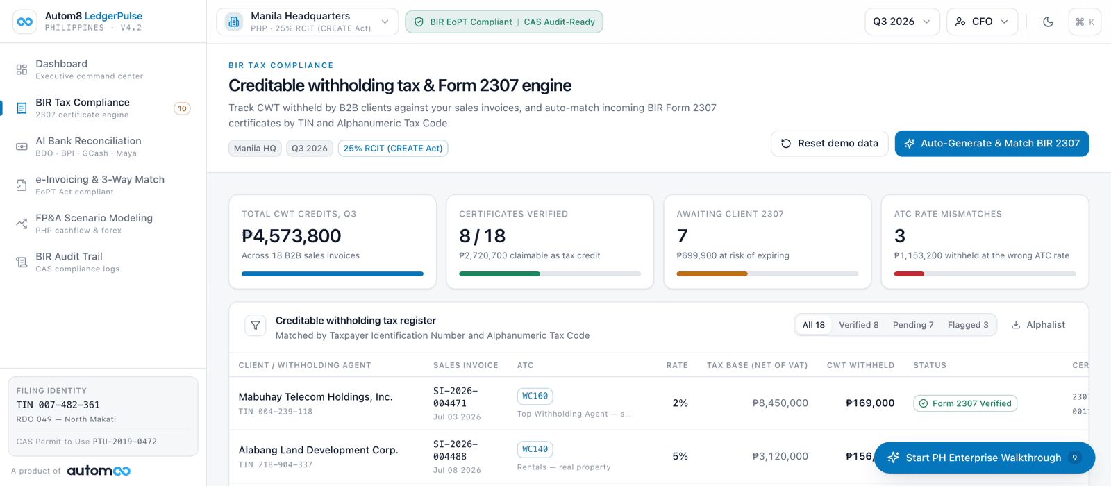The image size is (1111, 486).
Task: Click sales invoice SI-2026-004488
Action: 456,451
